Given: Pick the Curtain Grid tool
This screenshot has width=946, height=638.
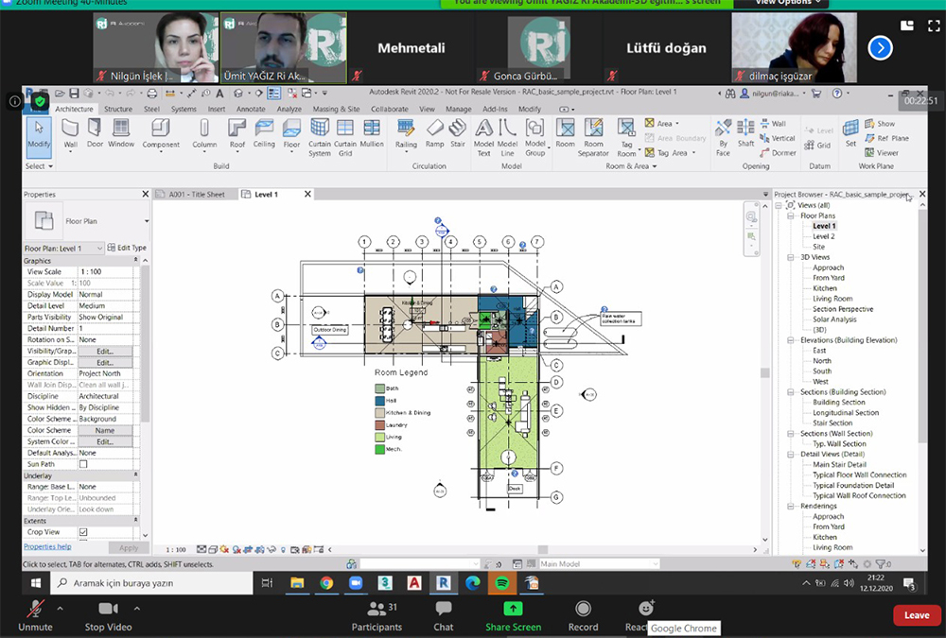Looking at the screenshot, I should click(345, 133).
